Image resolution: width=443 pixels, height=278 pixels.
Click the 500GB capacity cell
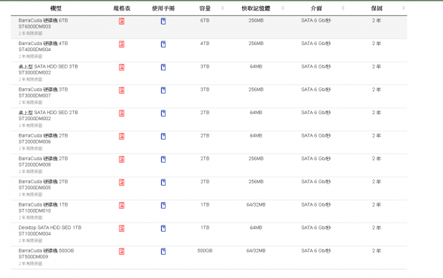pos(205,250)
